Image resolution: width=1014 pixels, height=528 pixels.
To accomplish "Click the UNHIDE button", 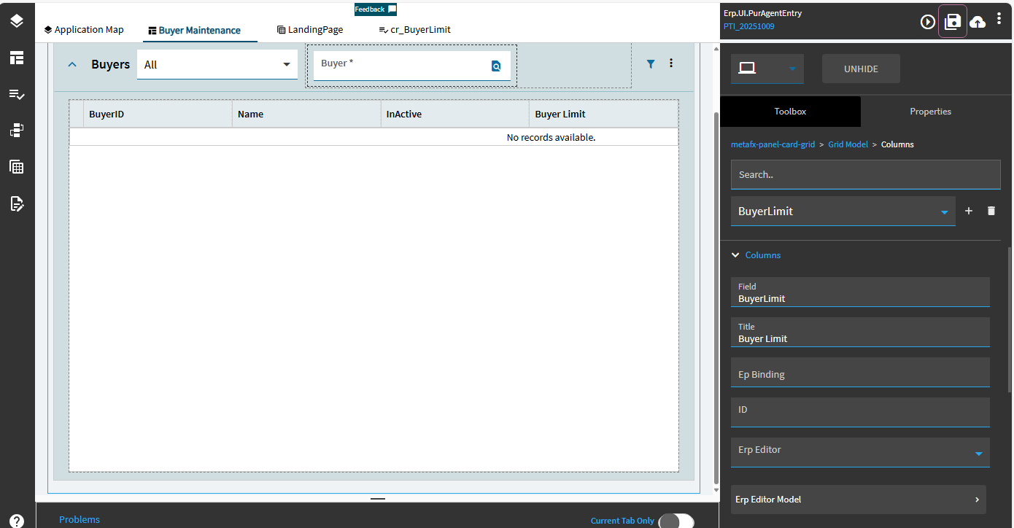I will (x=861, y=69).
